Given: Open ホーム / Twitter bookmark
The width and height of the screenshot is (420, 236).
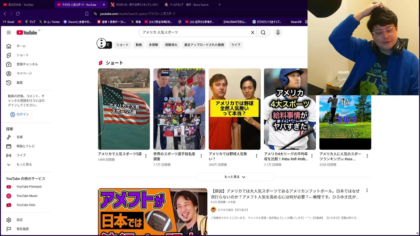Looking at the screenshot, I should point(50,22).
